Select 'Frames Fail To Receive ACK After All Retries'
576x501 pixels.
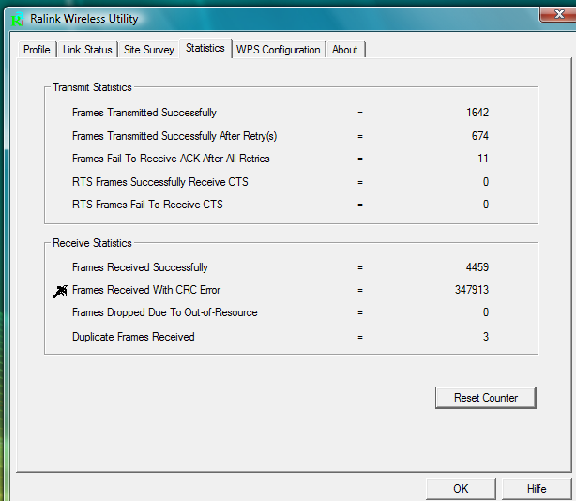[x=171, y=159]
